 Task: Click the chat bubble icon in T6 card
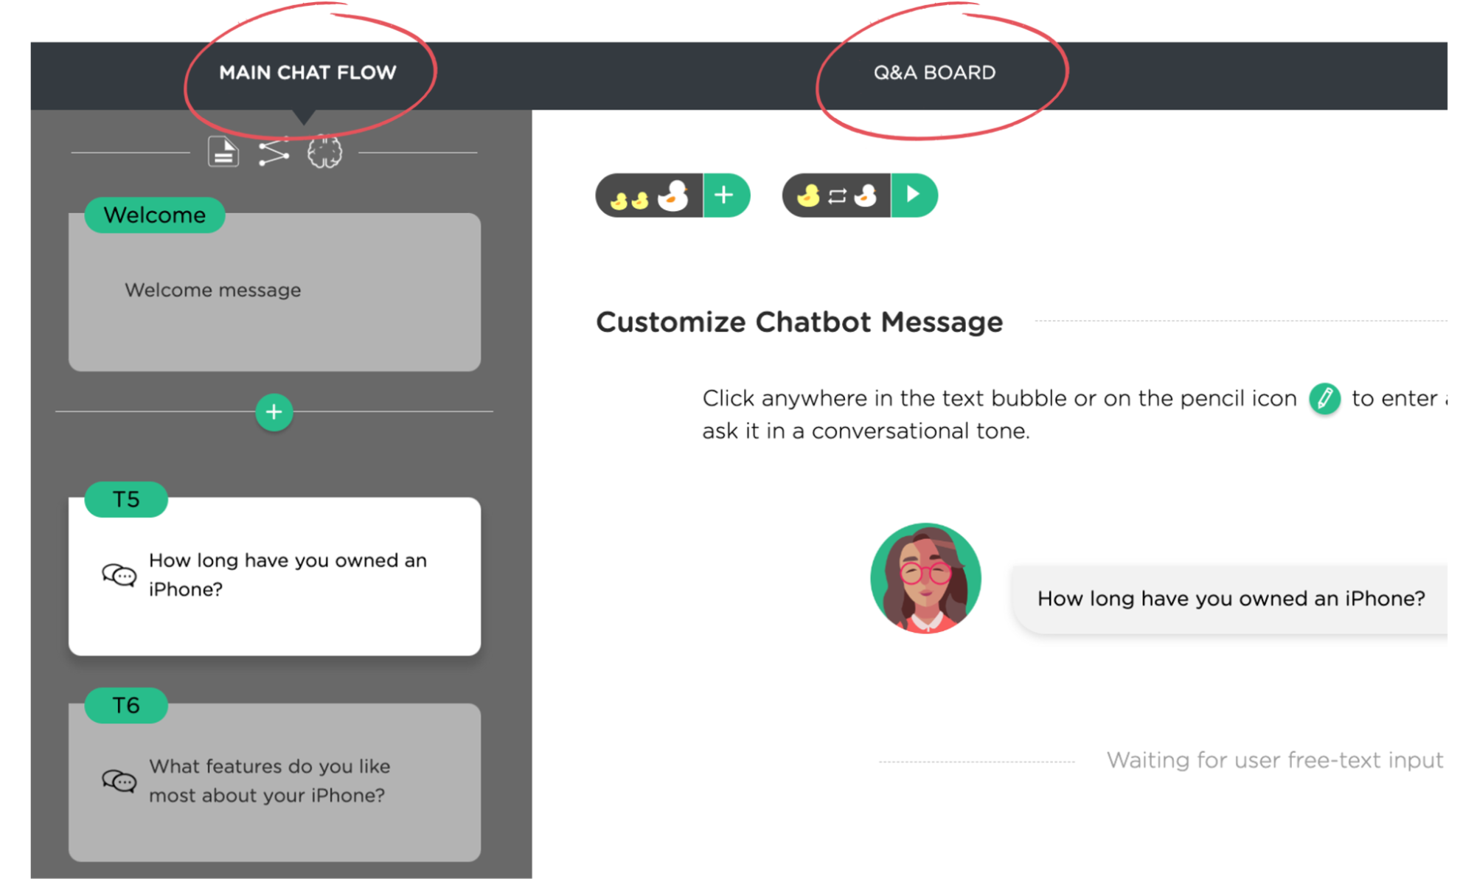(x=119, y=780)
